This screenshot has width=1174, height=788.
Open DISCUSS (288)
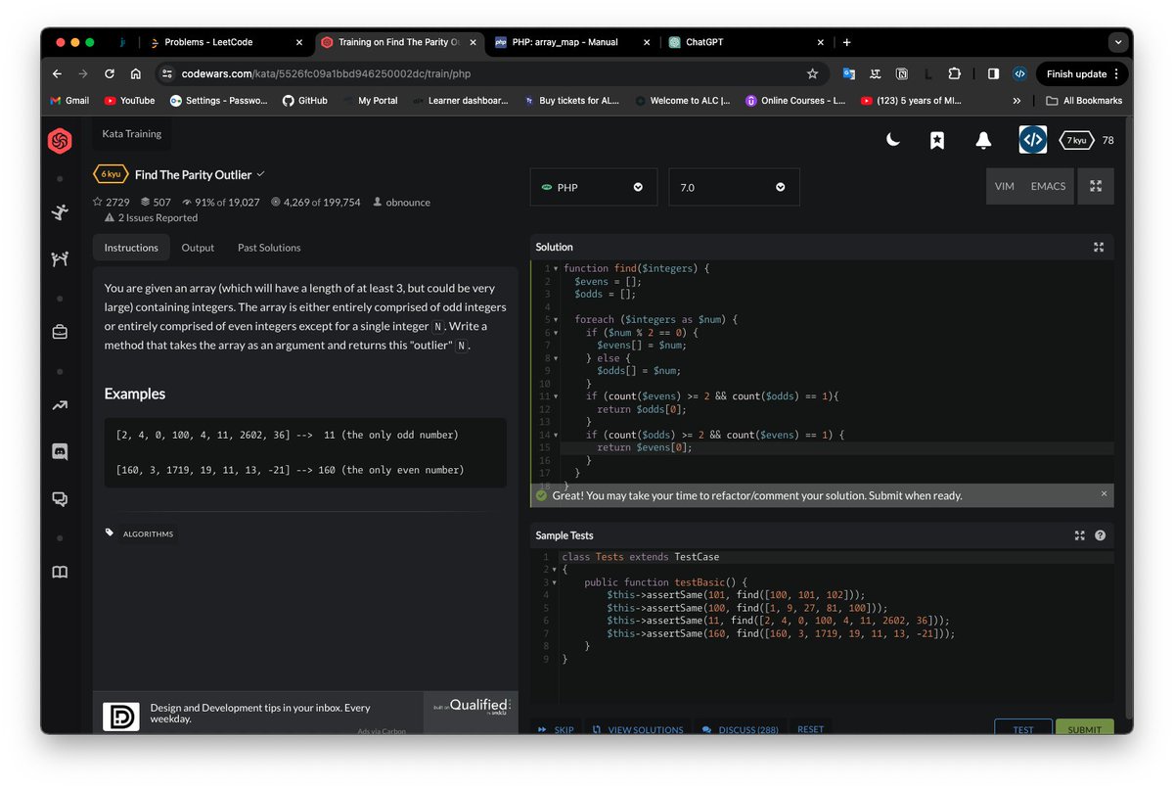(x=741, y=729)
